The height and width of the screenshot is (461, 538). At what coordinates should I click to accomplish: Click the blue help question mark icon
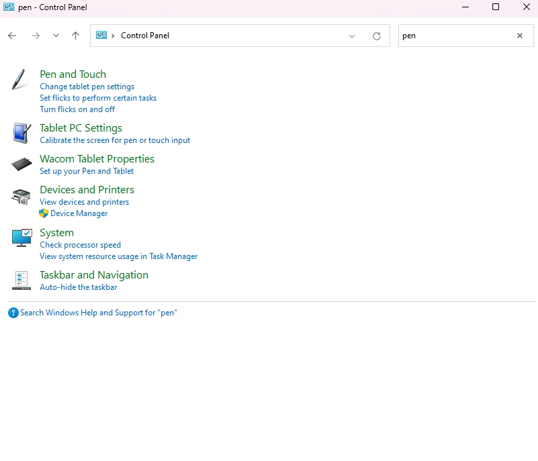click(13, 313)
